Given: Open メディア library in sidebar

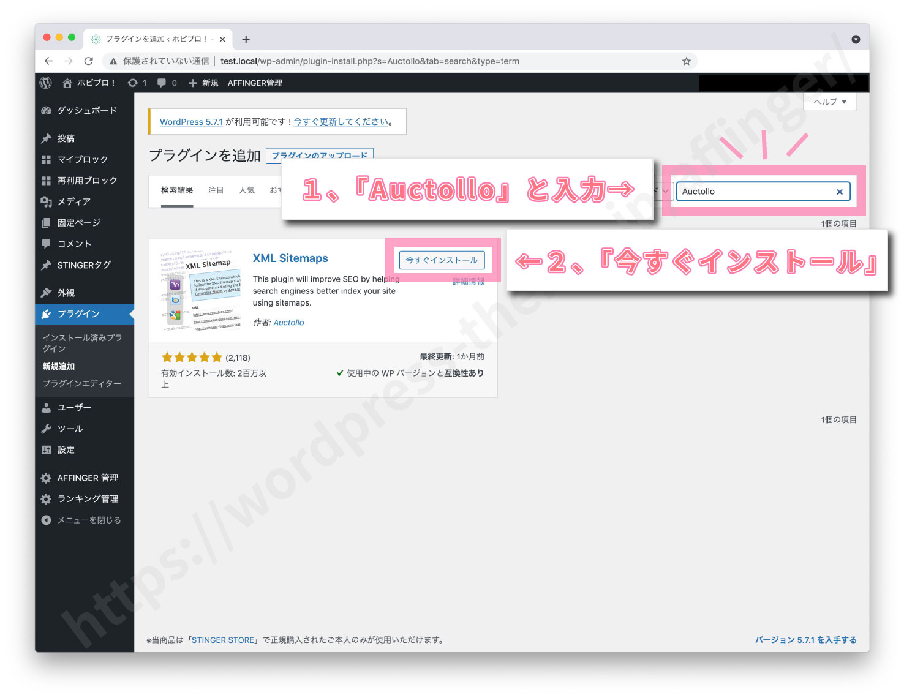Looking at the screenshot, I should [85, 201].
